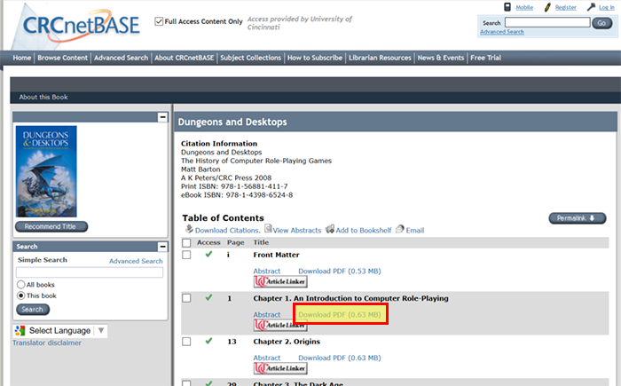Click Add to Bookshelf link
The image size is (621, 386).
(x=364, y=230)
